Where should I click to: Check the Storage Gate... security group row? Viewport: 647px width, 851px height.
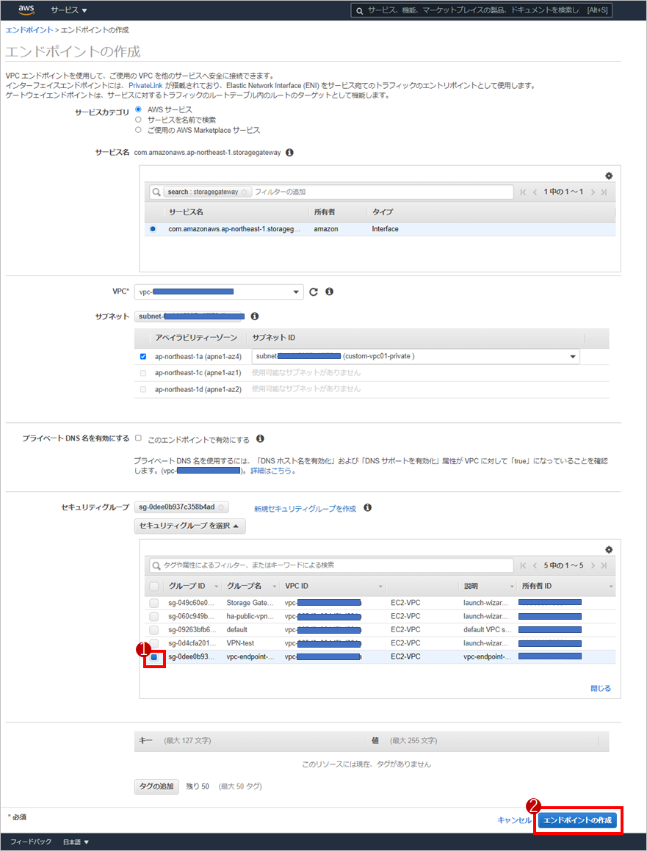click(154, 603)
